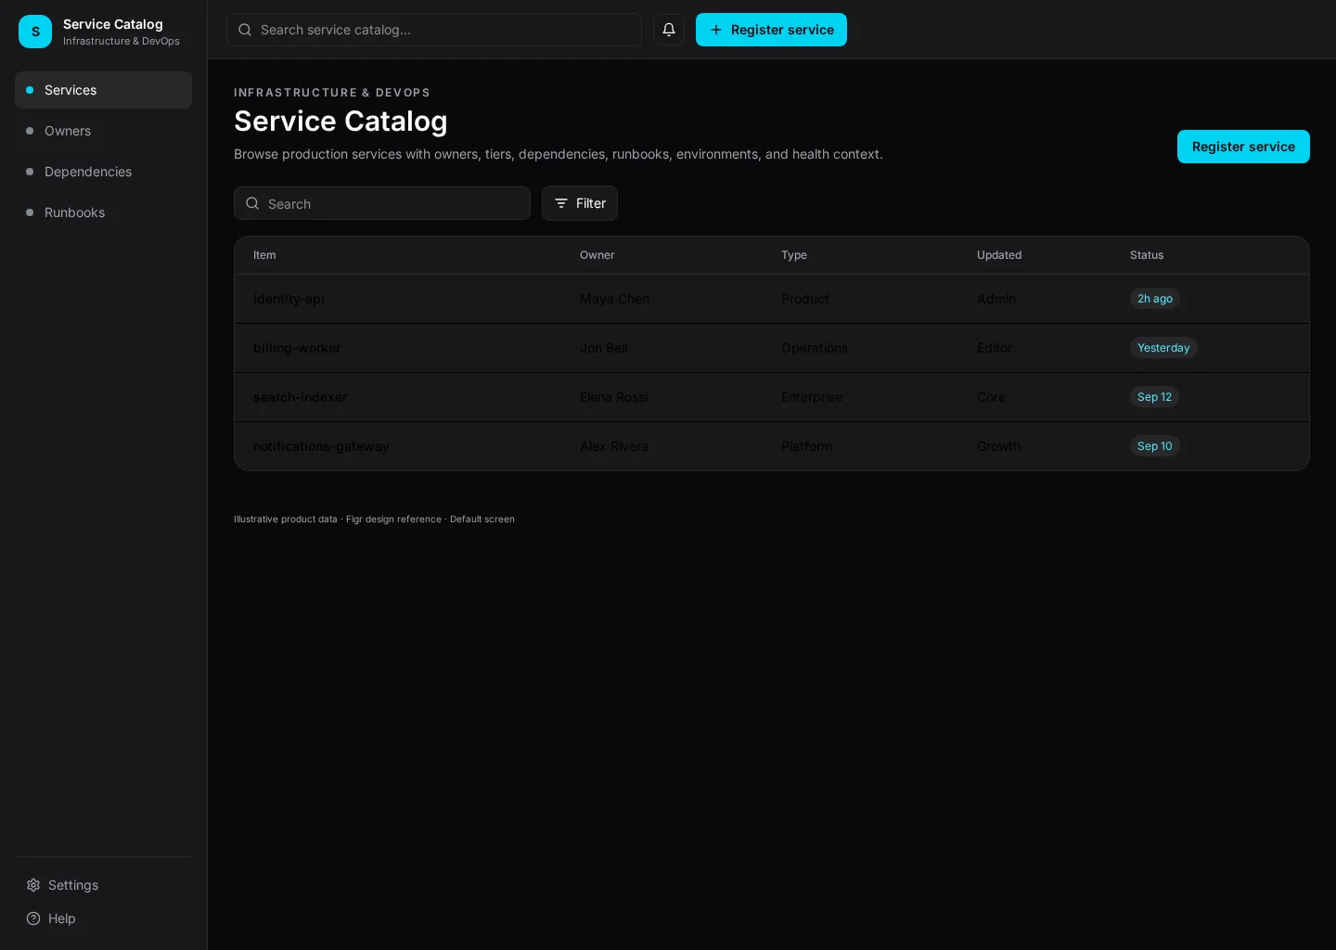Open the notifications bell
The width and height of the screenshot is (1336, 950).
(669, 30)
